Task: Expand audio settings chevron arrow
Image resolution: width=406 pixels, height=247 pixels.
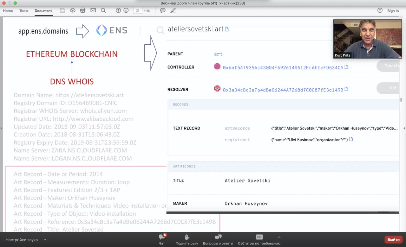Action: point(45,240)
